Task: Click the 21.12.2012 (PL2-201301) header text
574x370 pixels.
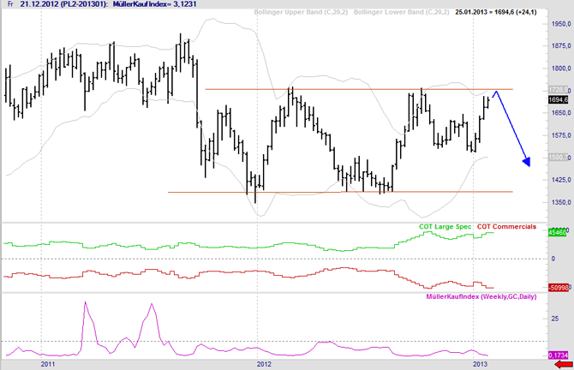Action: (64, 4)
